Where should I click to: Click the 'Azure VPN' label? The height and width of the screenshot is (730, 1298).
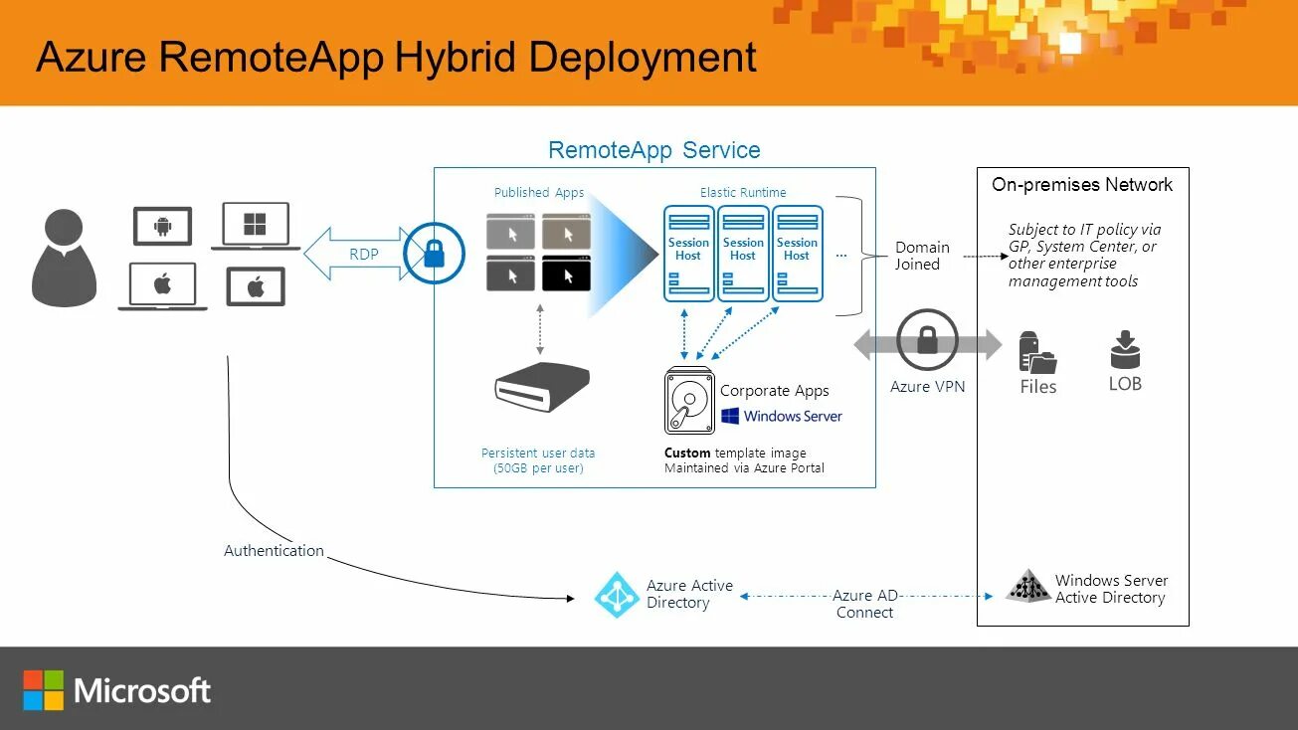point(927,387)
